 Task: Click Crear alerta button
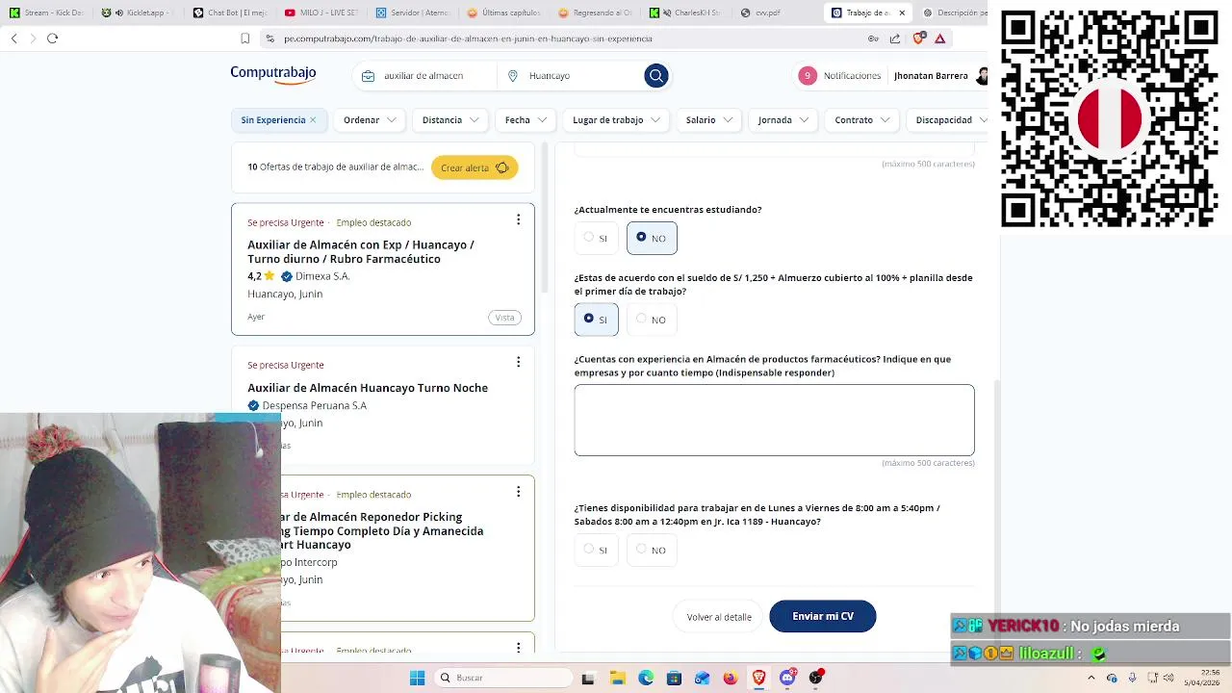[x=475, y=167]
